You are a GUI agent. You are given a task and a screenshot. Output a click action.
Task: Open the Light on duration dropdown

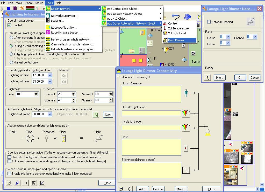click(x=50, y=114)
